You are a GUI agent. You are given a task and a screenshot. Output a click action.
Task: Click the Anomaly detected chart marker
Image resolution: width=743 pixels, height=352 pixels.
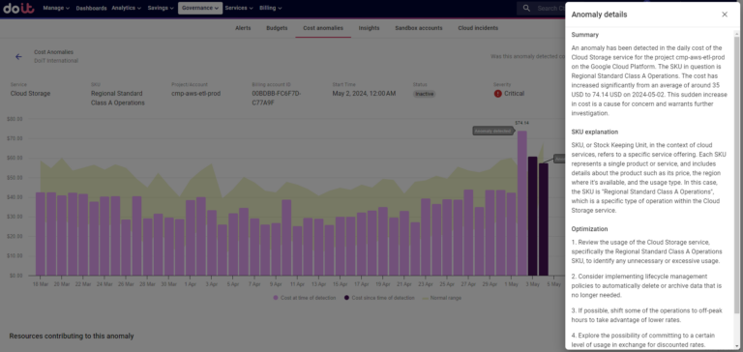pos(492,131)
